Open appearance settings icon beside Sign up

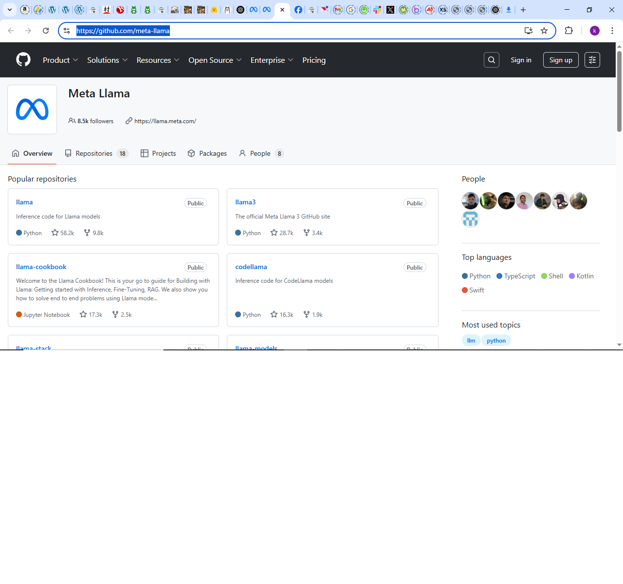point(592,60)
